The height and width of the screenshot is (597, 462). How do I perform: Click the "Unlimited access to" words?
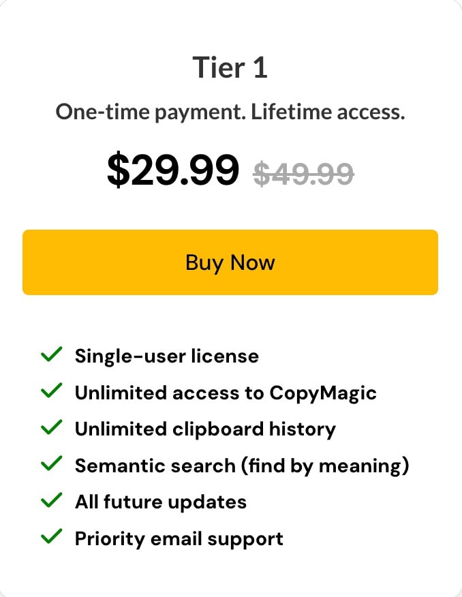pyautogui.click(x=169, y=393)
